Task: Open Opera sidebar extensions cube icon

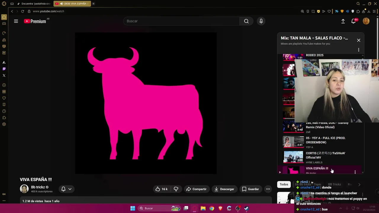Action: (x=4, y=118)
